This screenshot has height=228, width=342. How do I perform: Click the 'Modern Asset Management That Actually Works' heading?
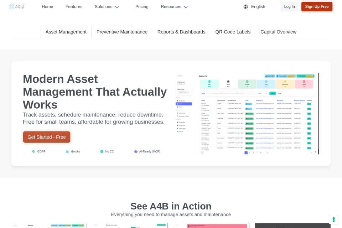point(95,92)
